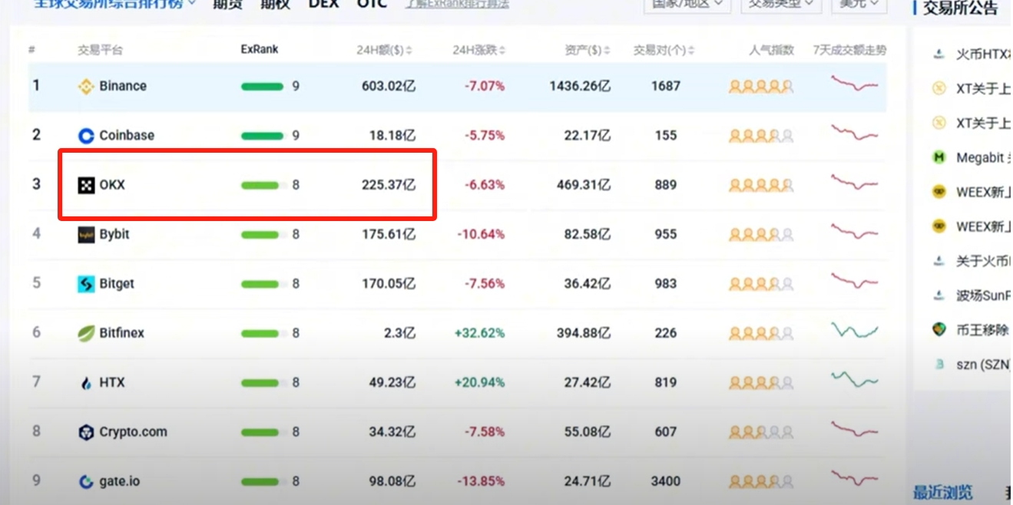Open the 波场Sun announcement link
Screen dimensions: 1013x505
[x=983, y=295]
